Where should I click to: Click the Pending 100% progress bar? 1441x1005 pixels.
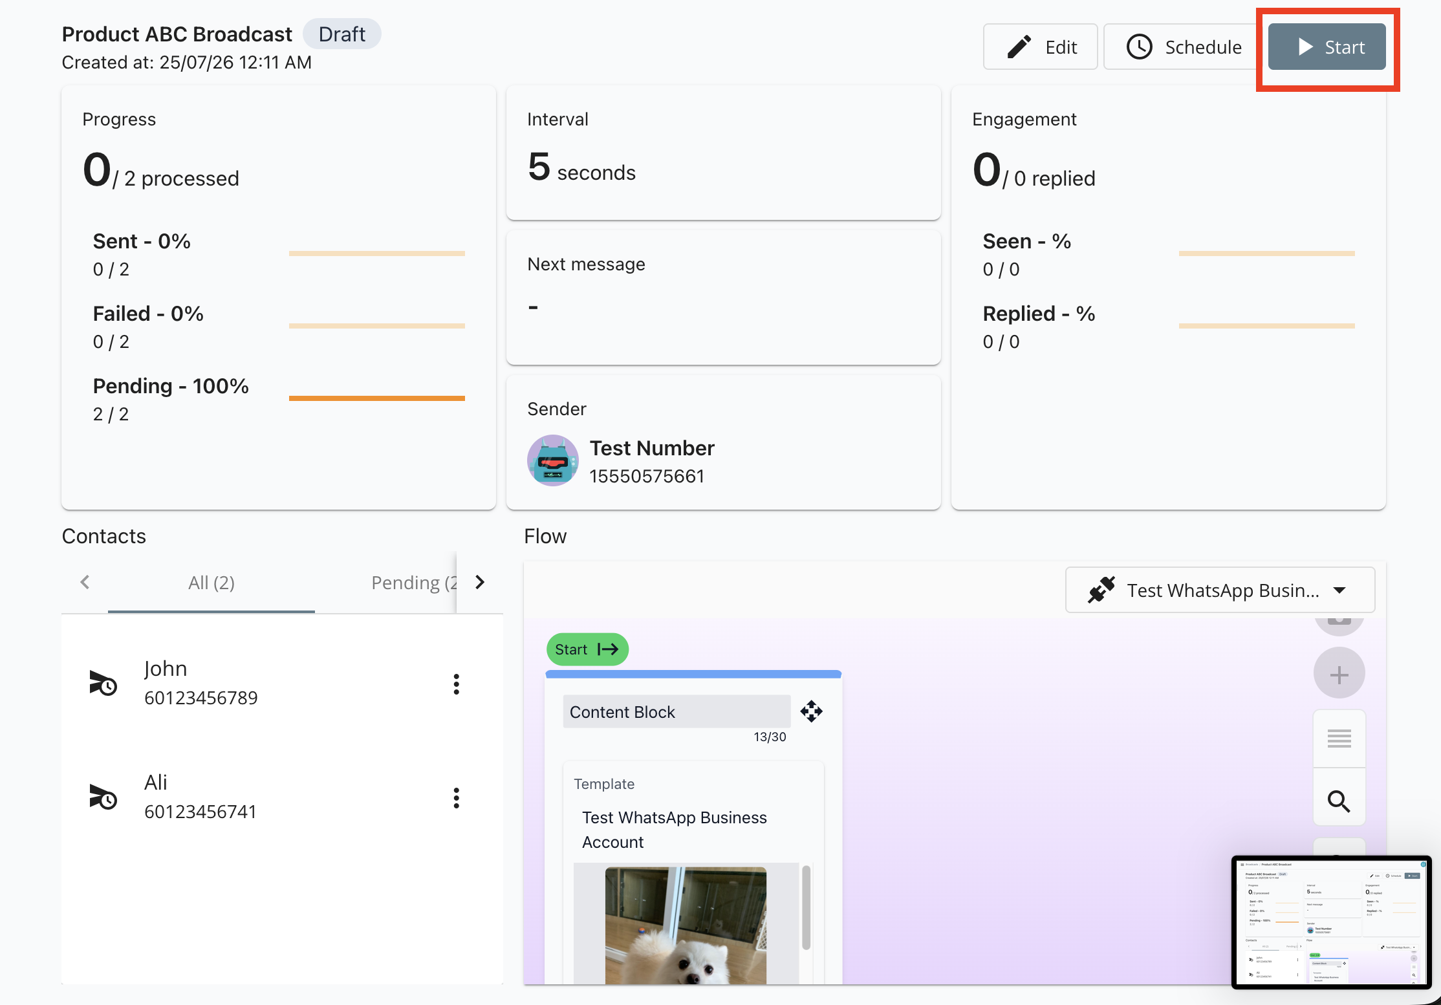coord(377,398)
